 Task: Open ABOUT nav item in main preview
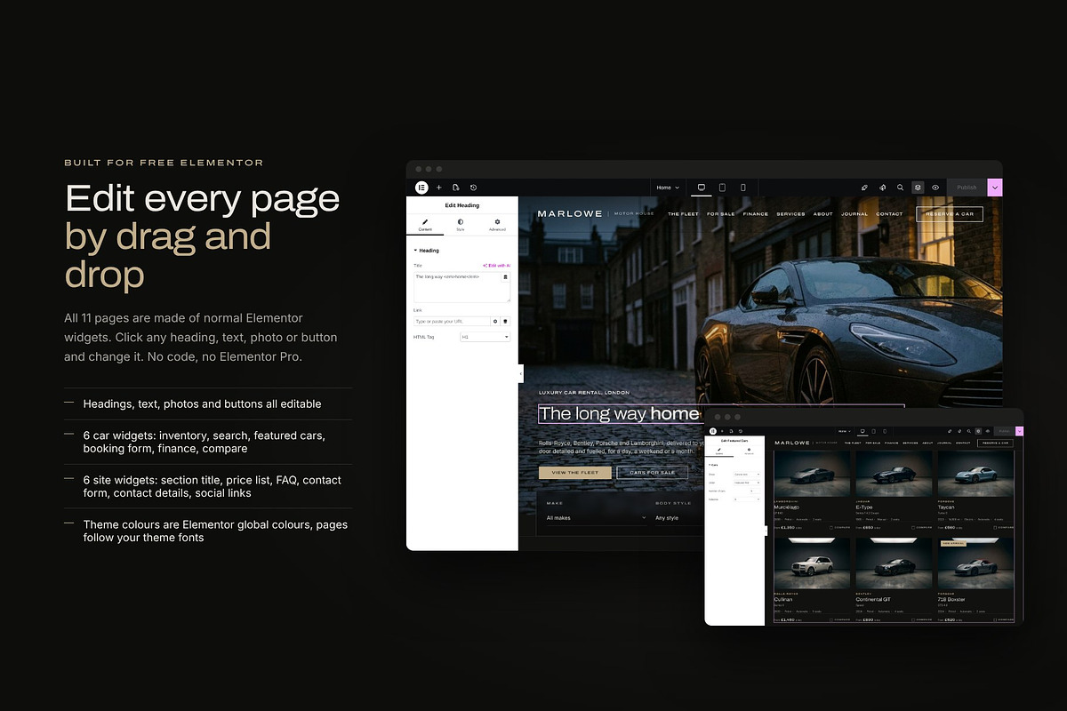click(x=823, y=214)
